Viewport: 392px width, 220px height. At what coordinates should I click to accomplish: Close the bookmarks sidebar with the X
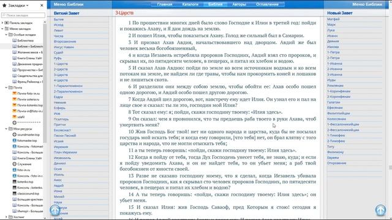42,5
